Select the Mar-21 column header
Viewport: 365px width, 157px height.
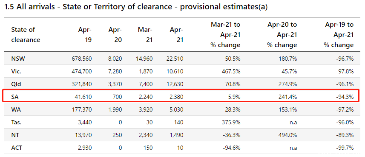coord(145,34)
